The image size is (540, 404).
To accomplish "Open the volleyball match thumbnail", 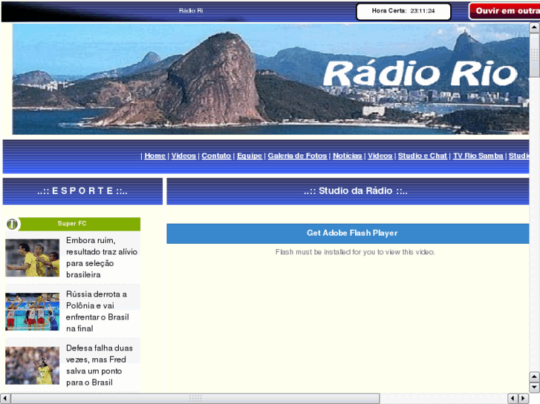I will (x=33, y=311).
